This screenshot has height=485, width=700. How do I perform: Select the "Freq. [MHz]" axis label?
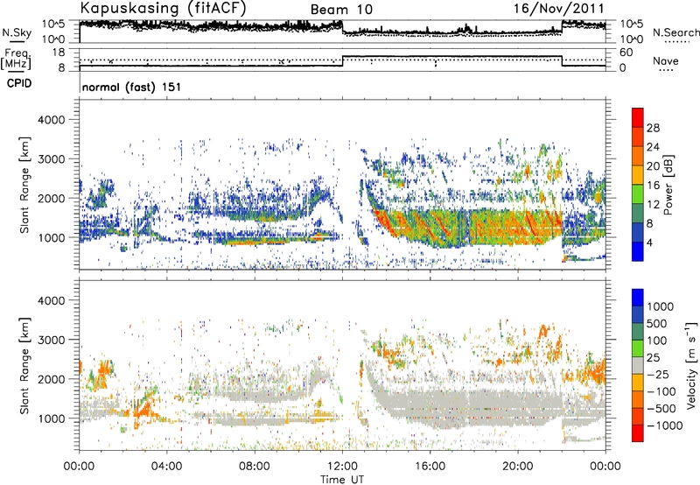(16, 60)
